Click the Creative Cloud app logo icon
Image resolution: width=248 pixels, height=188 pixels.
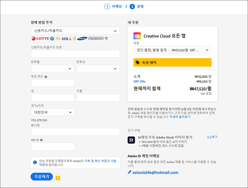[x=137, y=36]
